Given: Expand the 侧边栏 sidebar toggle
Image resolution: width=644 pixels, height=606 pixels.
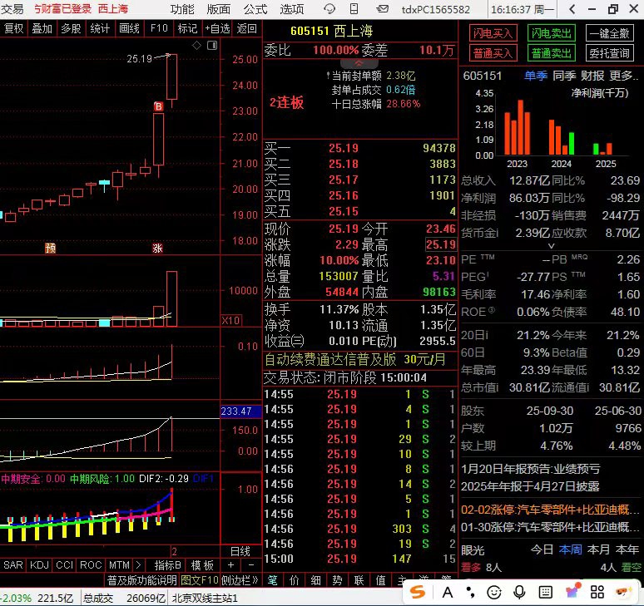Looking at the screenshot, I should (x=240, y=580).
